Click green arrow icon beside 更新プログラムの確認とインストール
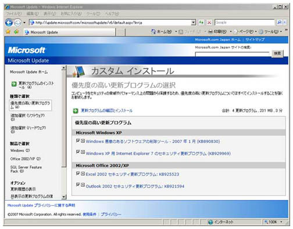The width and height of the screenshot is (293, 229). coord(76,111)
